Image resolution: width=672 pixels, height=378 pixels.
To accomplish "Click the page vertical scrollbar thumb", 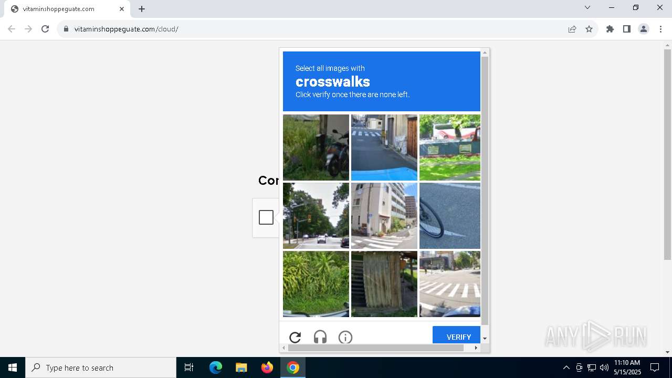I will tap(667, 155).
